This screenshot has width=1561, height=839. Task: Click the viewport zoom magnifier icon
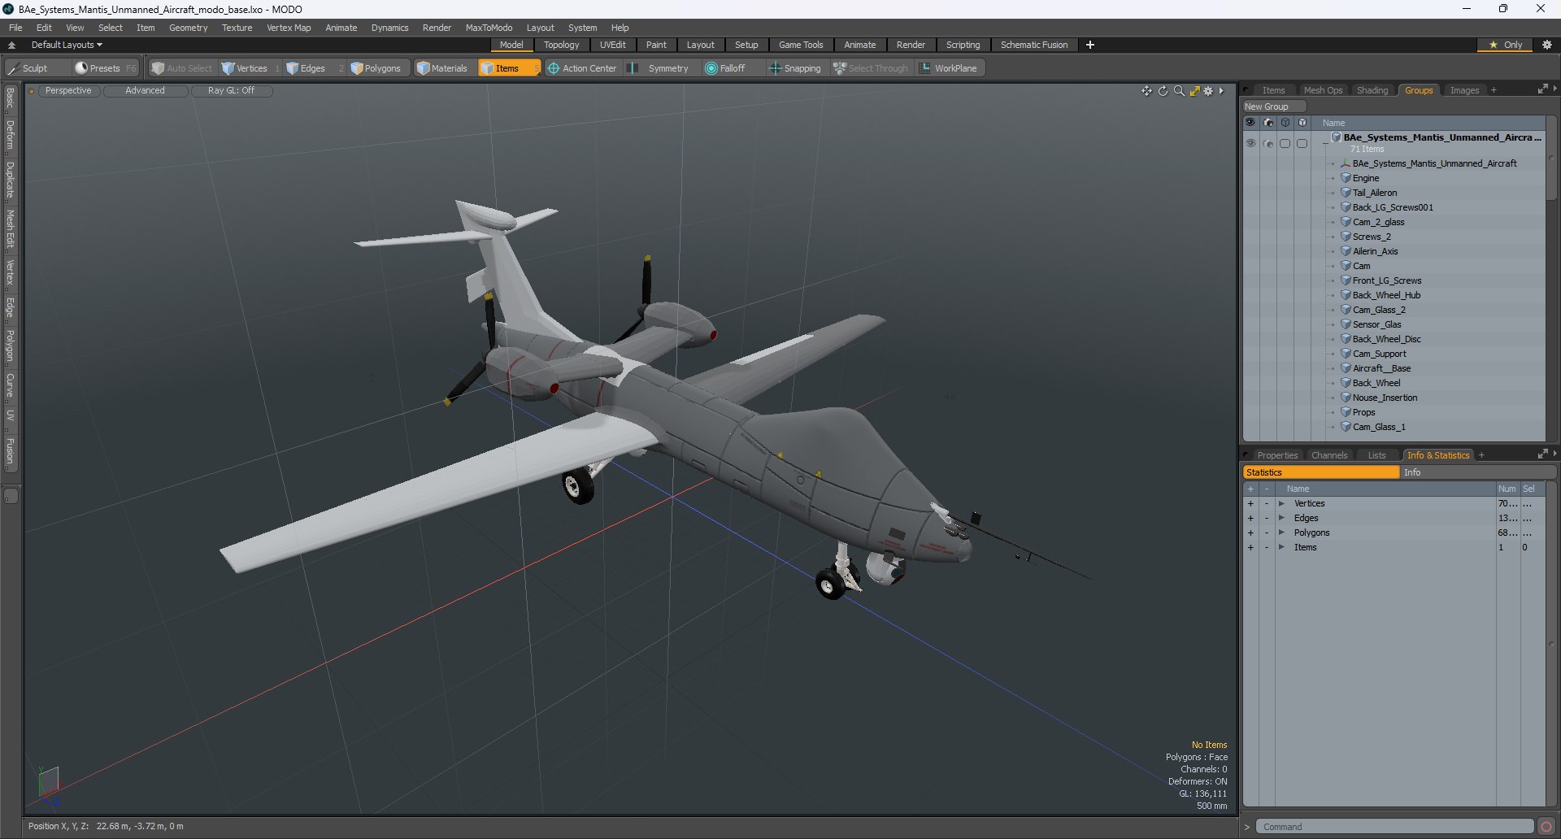point(1179,91)
